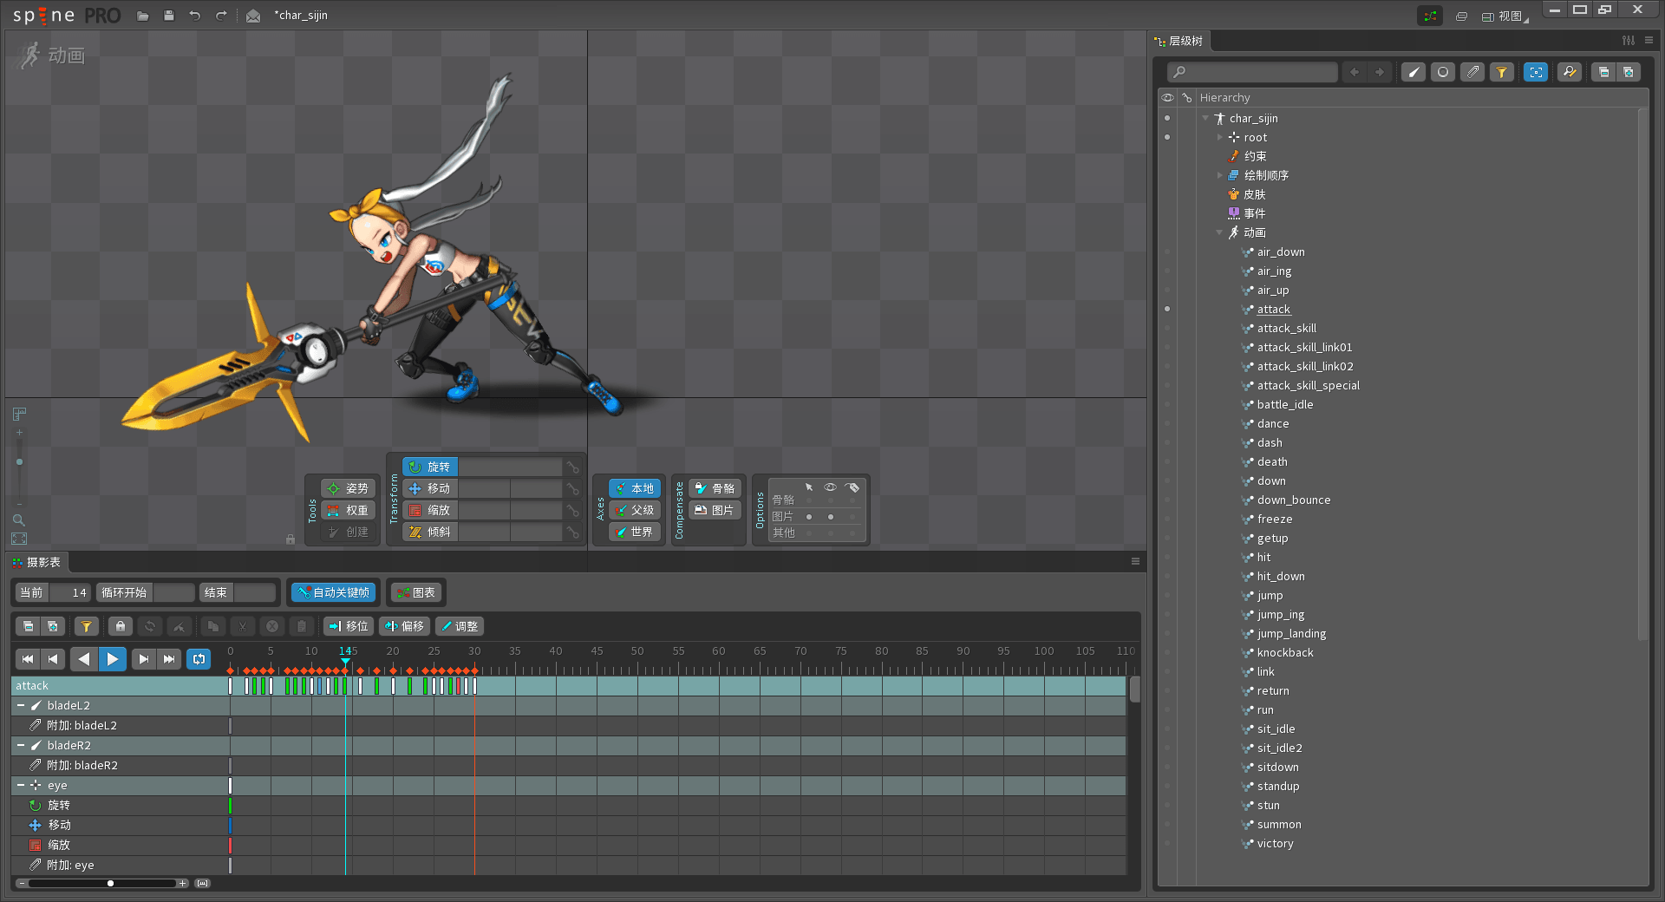This screenshot has width=1665, height=902.
Task: Toggle 图片 image compensation
Action: [x=715, y=510]
